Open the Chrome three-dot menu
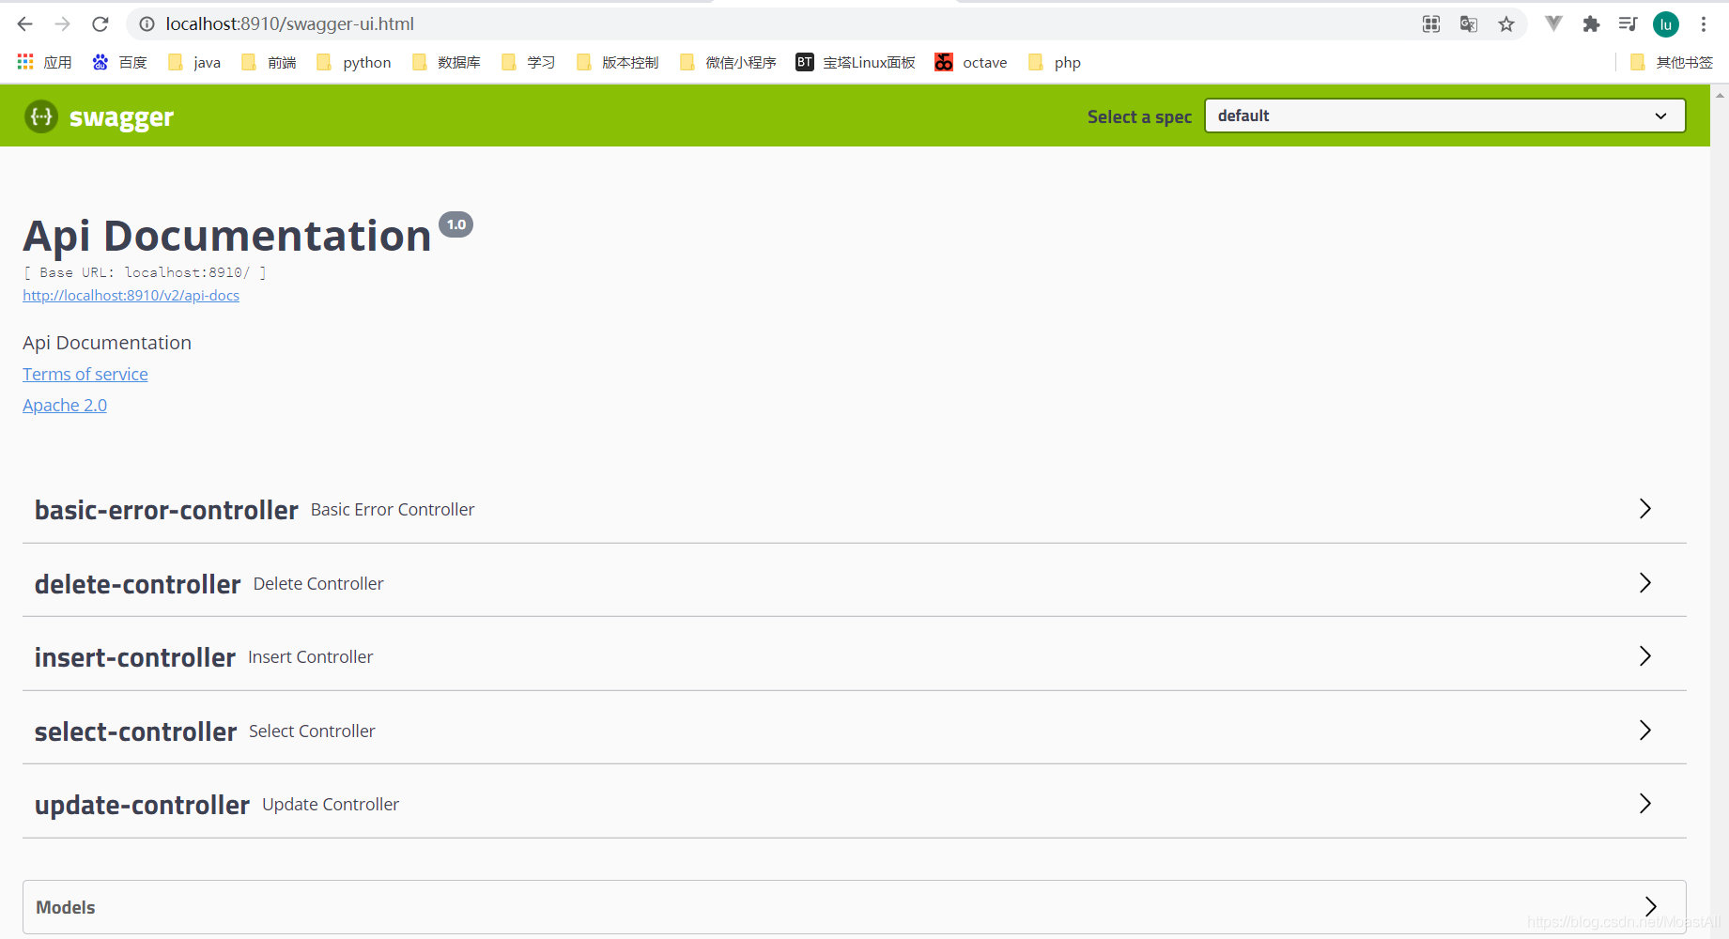Image resolution: width=1729 pixels, height=939 pixels. click(x=1704, y=24)
